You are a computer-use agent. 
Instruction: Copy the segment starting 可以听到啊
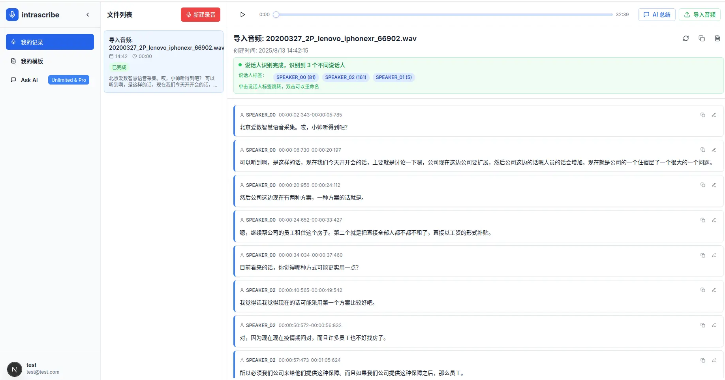(703, 150)
